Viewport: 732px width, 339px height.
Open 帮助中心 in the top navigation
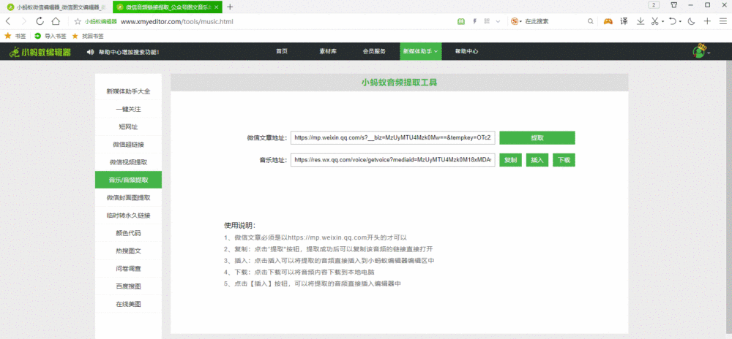(x=466, y=52)
